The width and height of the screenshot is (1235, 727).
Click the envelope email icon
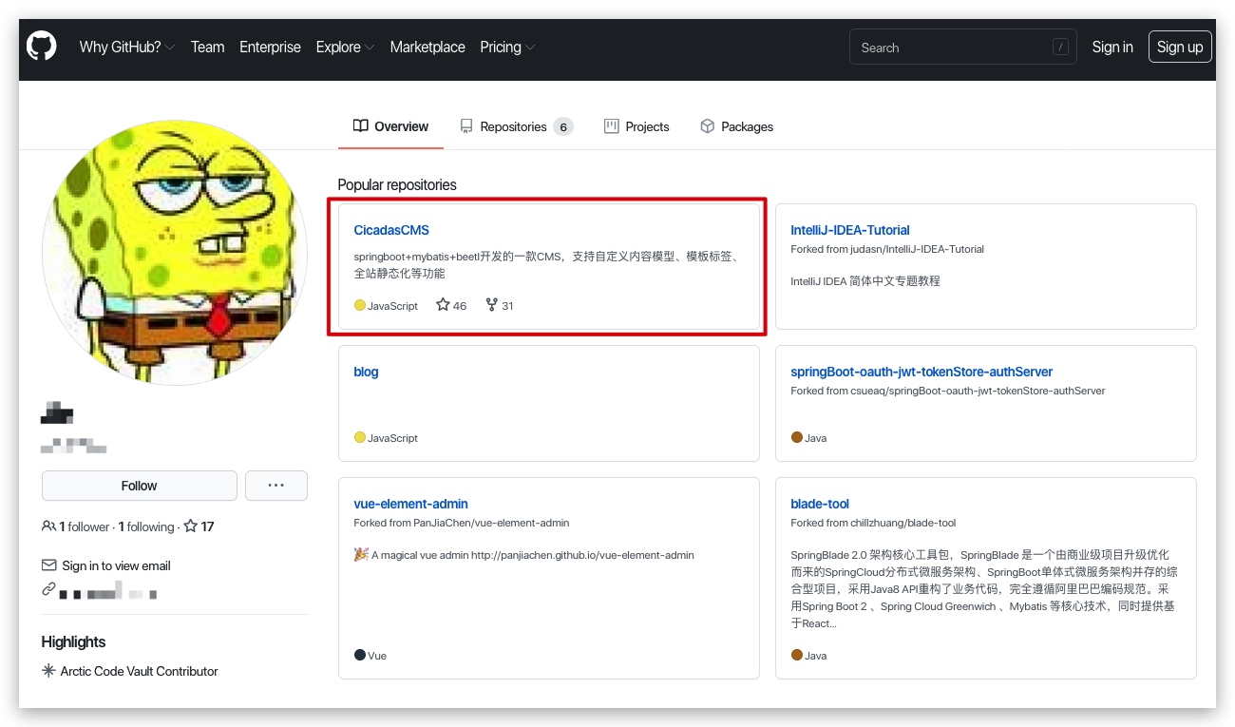click(48, 565)
